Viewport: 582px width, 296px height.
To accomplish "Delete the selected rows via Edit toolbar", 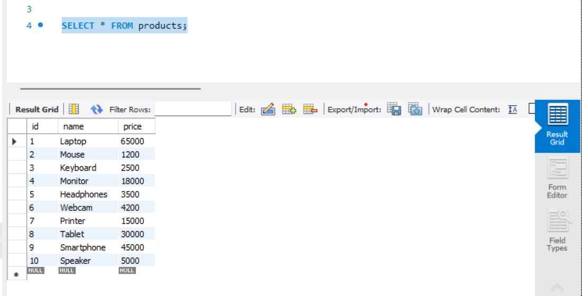I will [x=310, y=109].
